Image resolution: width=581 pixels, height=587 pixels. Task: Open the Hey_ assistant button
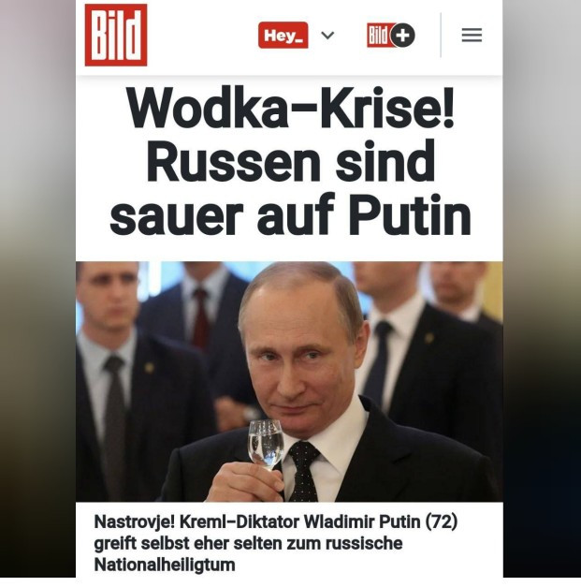pos(283,36)
